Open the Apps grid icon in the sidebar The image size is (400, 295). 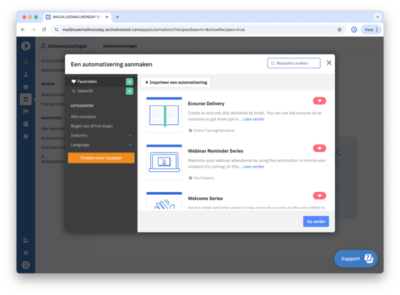tap(26, 240)
